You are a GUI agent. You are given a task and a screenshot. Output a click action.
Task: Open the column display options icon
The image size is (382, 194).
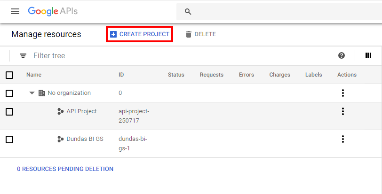coord(368,55)
